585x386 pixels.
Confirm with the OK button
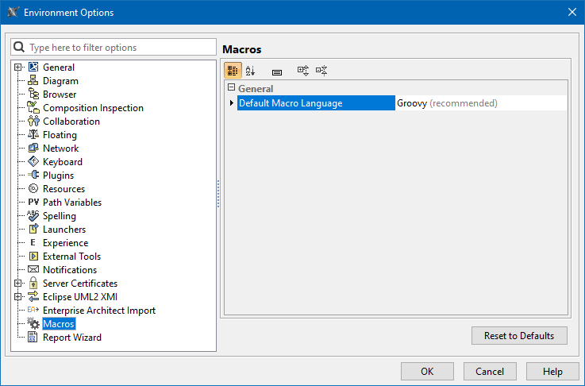427,371
